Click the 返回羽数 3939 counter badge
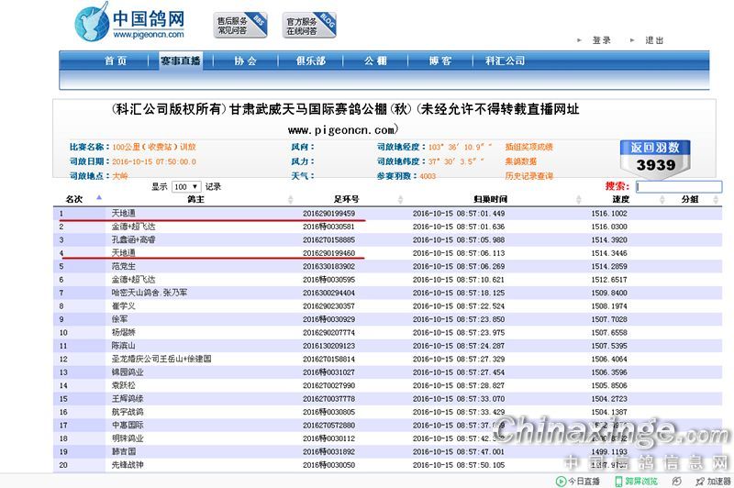The width and height of the screenshot is (734, 488). 655,157
